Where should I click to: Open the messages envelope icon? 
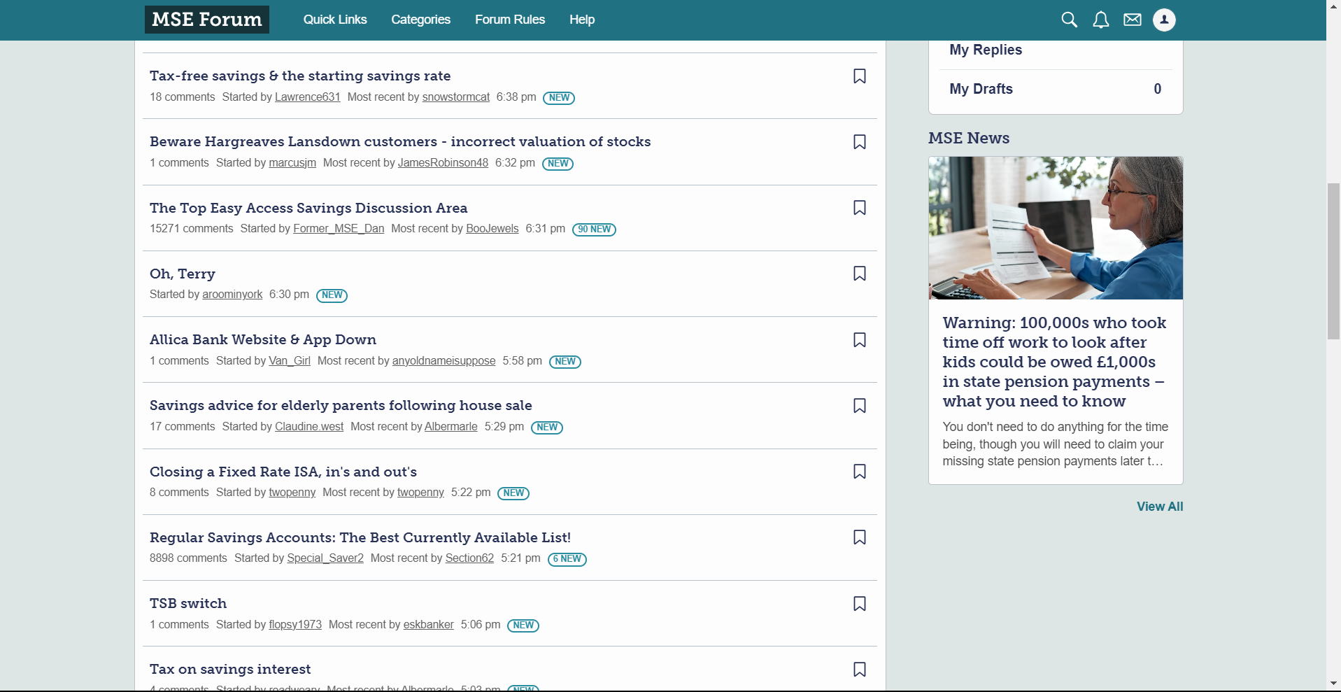tap(1133, 20)
